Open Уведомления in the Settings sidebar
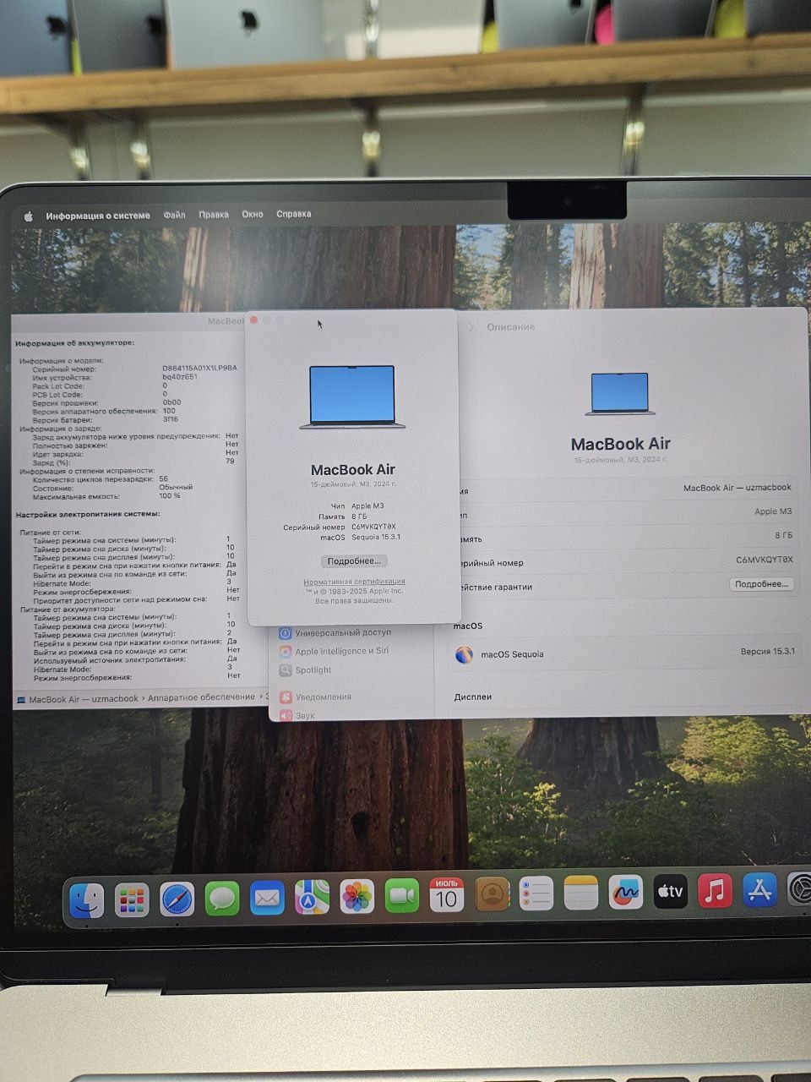Viewport: 811px width, 1082px height. [x=315, y=697]
